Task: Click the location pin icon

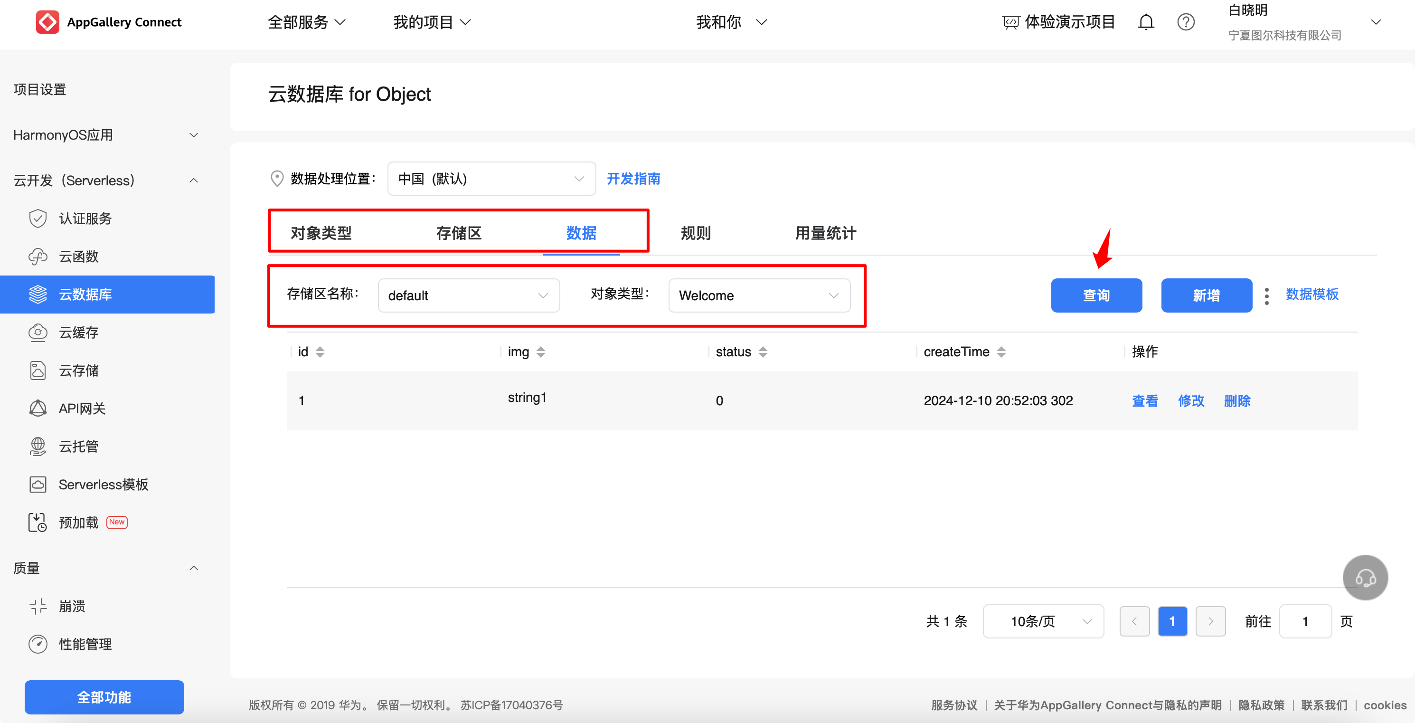Action: click(277, 178)
